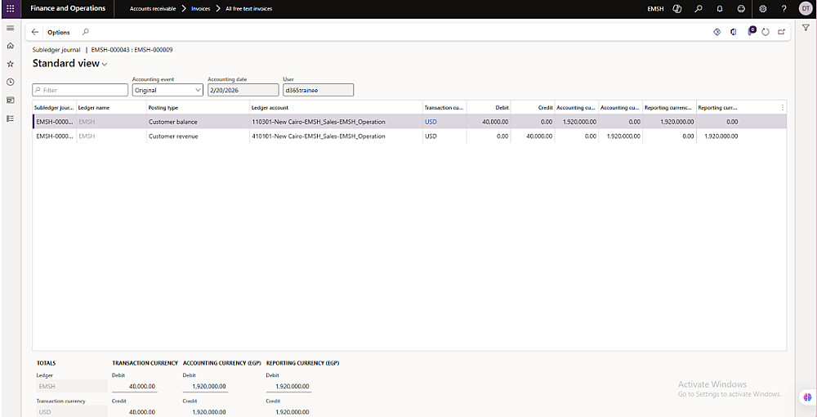The width and height of the screenshot is (817, 417).
Task: Click reporting currency debit total 1,920,000.00
Action: pyautogui.click(x=288, y=386)
